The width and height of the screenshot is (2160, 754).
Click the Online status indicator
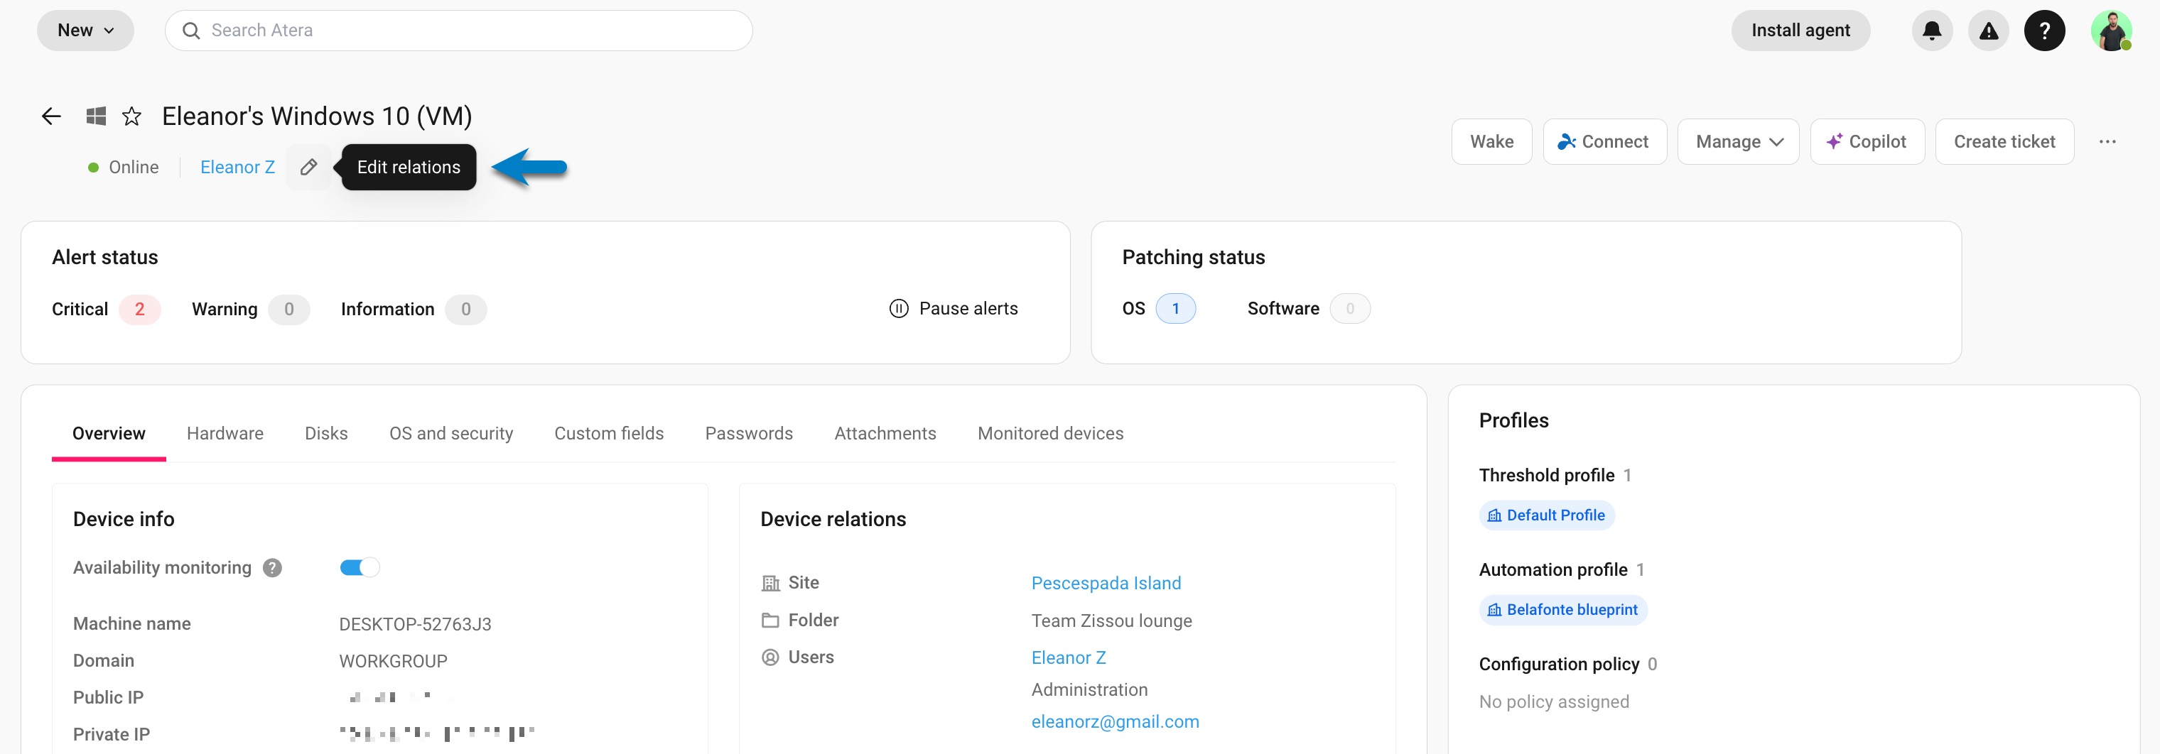[123, 167]
